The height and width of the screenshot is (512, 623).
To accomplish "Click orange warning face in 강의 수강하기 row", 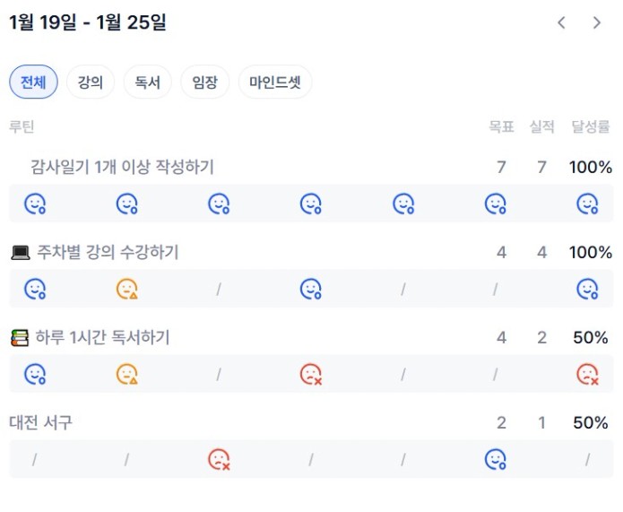I will (126, 289).
